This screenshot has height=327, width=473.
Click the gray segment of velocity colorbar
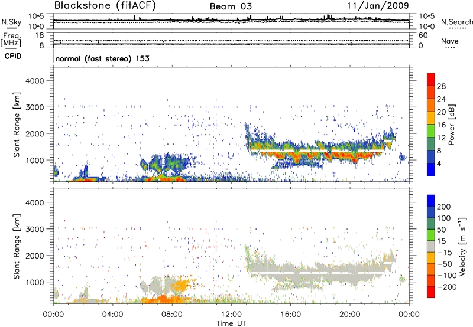pos(431,246)
